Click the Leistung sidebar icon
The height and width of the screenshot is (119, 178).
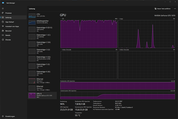[3, 17]
